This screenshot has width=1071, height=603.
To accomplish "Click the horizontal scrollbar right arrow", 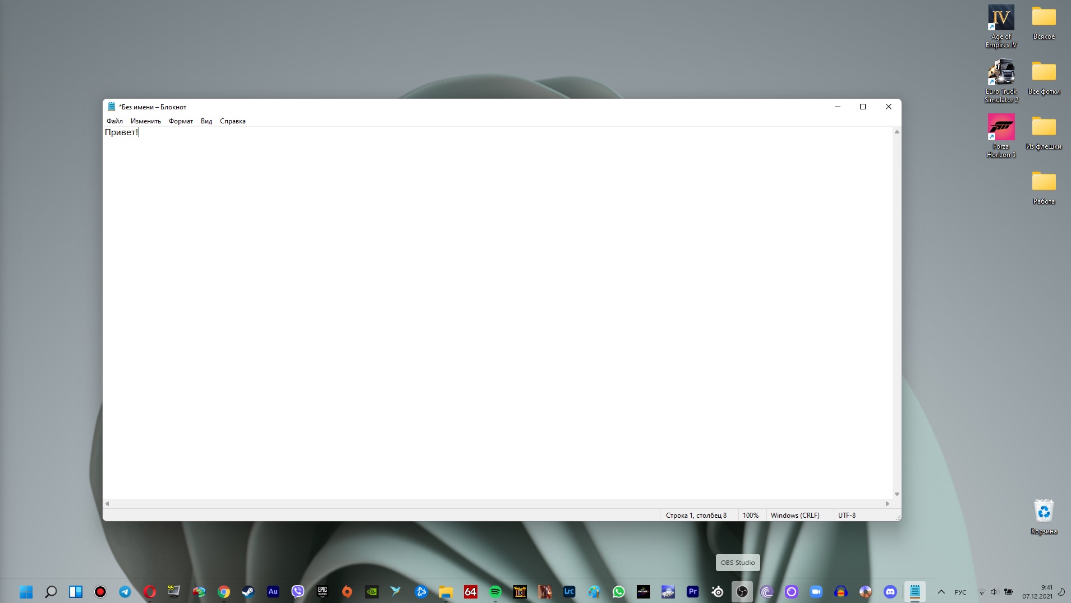I will tap(887, 504).
